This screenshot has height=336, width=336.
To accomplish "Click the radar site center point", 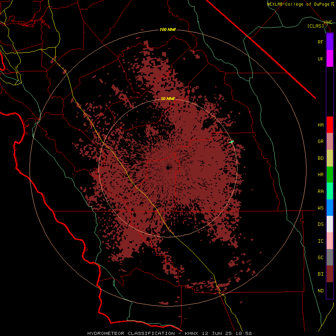I will click(x=168, y=168).
